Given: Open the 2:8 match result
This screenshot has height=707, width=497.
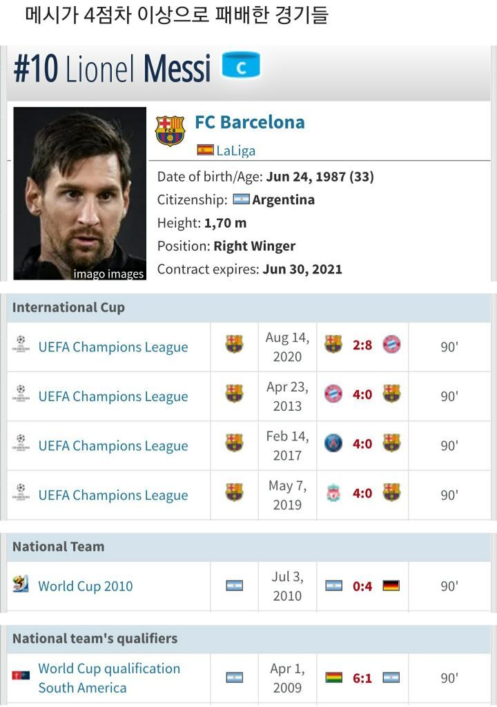Looking at the screenshot, I should click(x=362, y=345).
